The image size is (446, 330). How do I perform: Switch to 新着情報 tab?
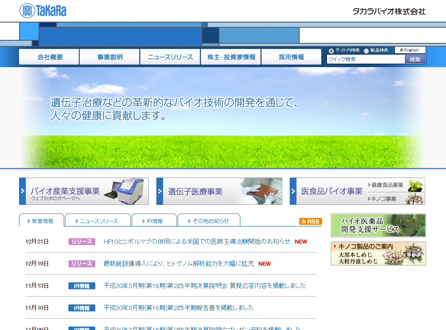(42, 220)
